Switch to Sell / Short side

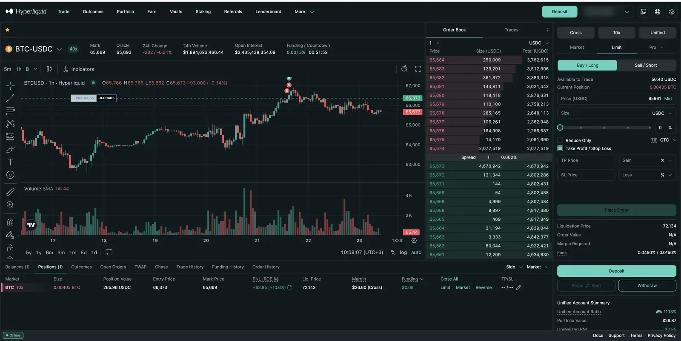[646, 65]
